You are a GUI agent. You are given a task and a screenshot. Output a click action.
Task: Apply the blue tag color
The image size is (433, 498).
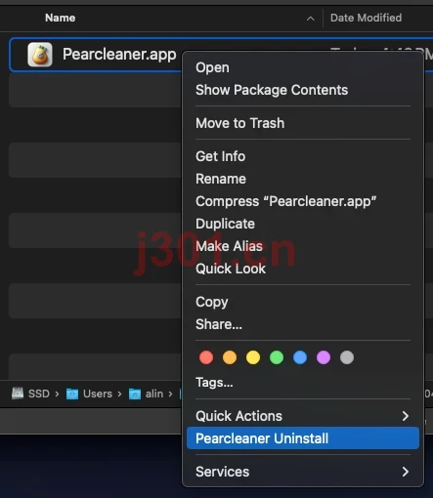[300, 357]
